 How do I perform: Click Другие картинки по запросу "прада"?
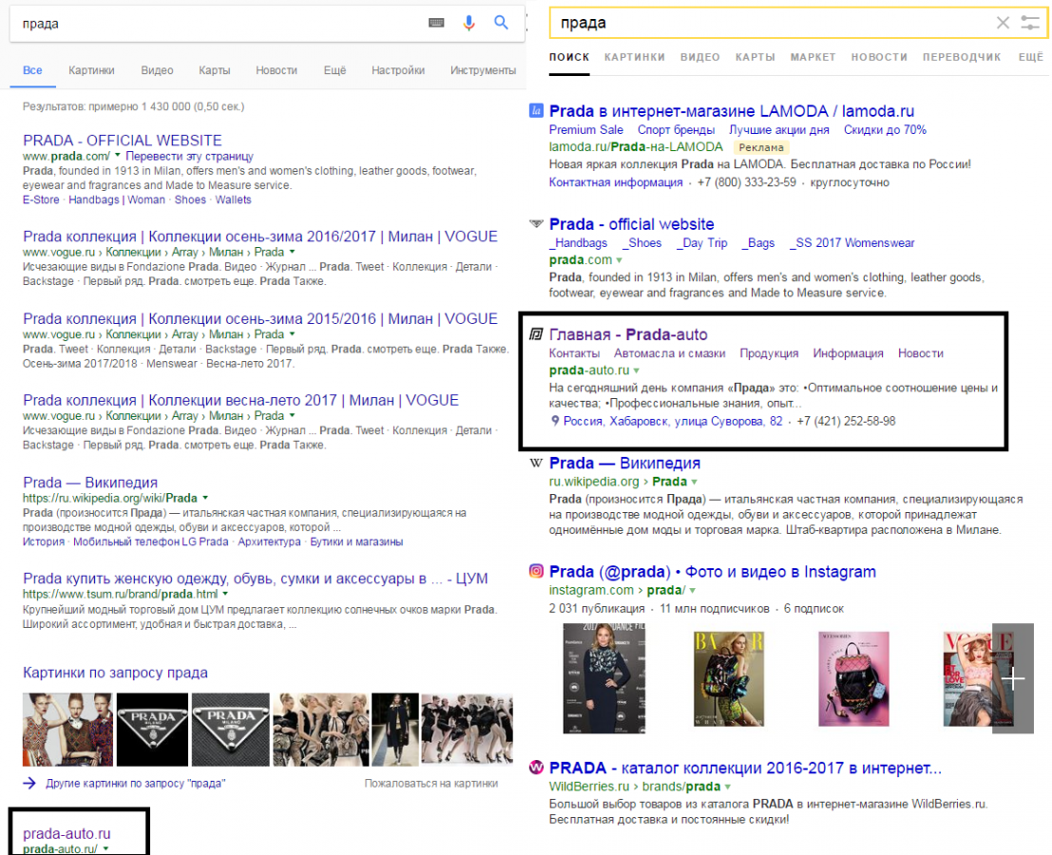(x=136, y=783)
